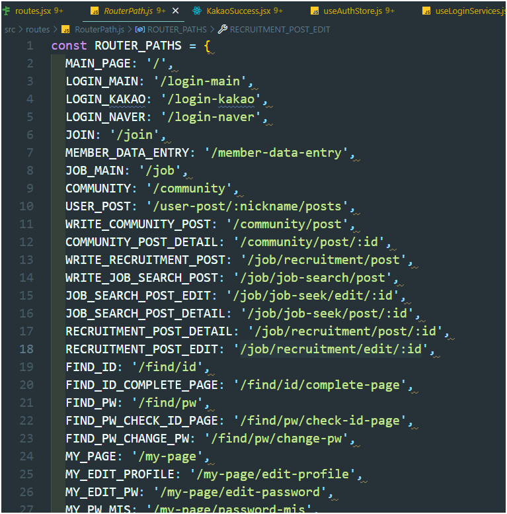Click the MY_EDIT_PW key
Screen dimensions: 507x514
(x=102, y=492)
